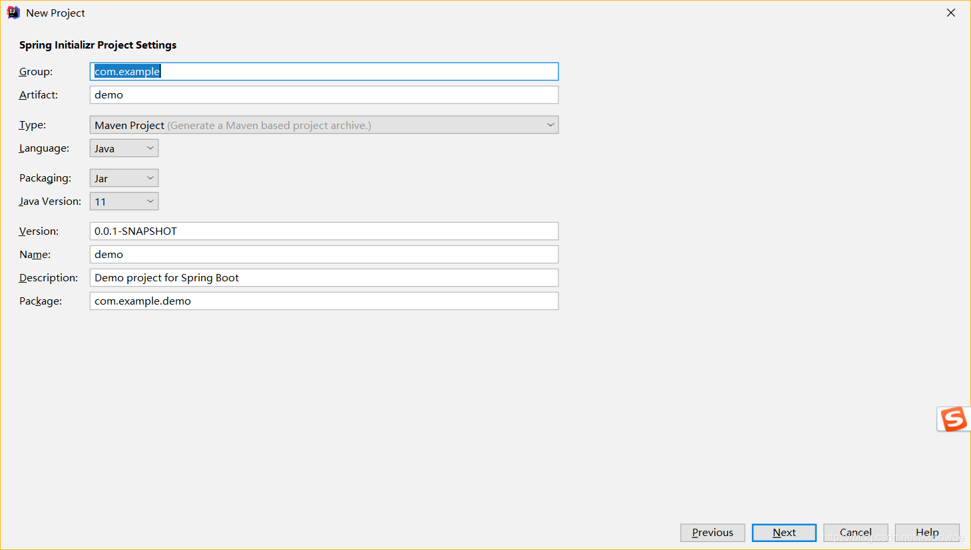This screenshot has width=971, height=550.
Task: Click the Description input field
Action: click(x=324, y=278)
